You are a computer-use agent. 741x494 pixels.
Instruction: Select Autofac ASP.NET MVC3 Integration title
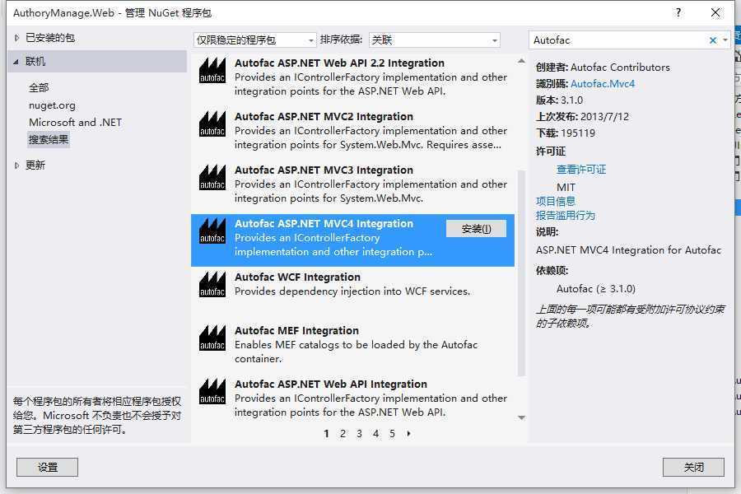point(324,170)
